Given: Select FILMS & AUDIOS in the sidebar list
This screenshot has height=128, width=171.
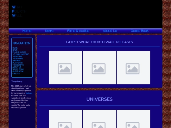Looking at the screenshot, I should point(19,52).
